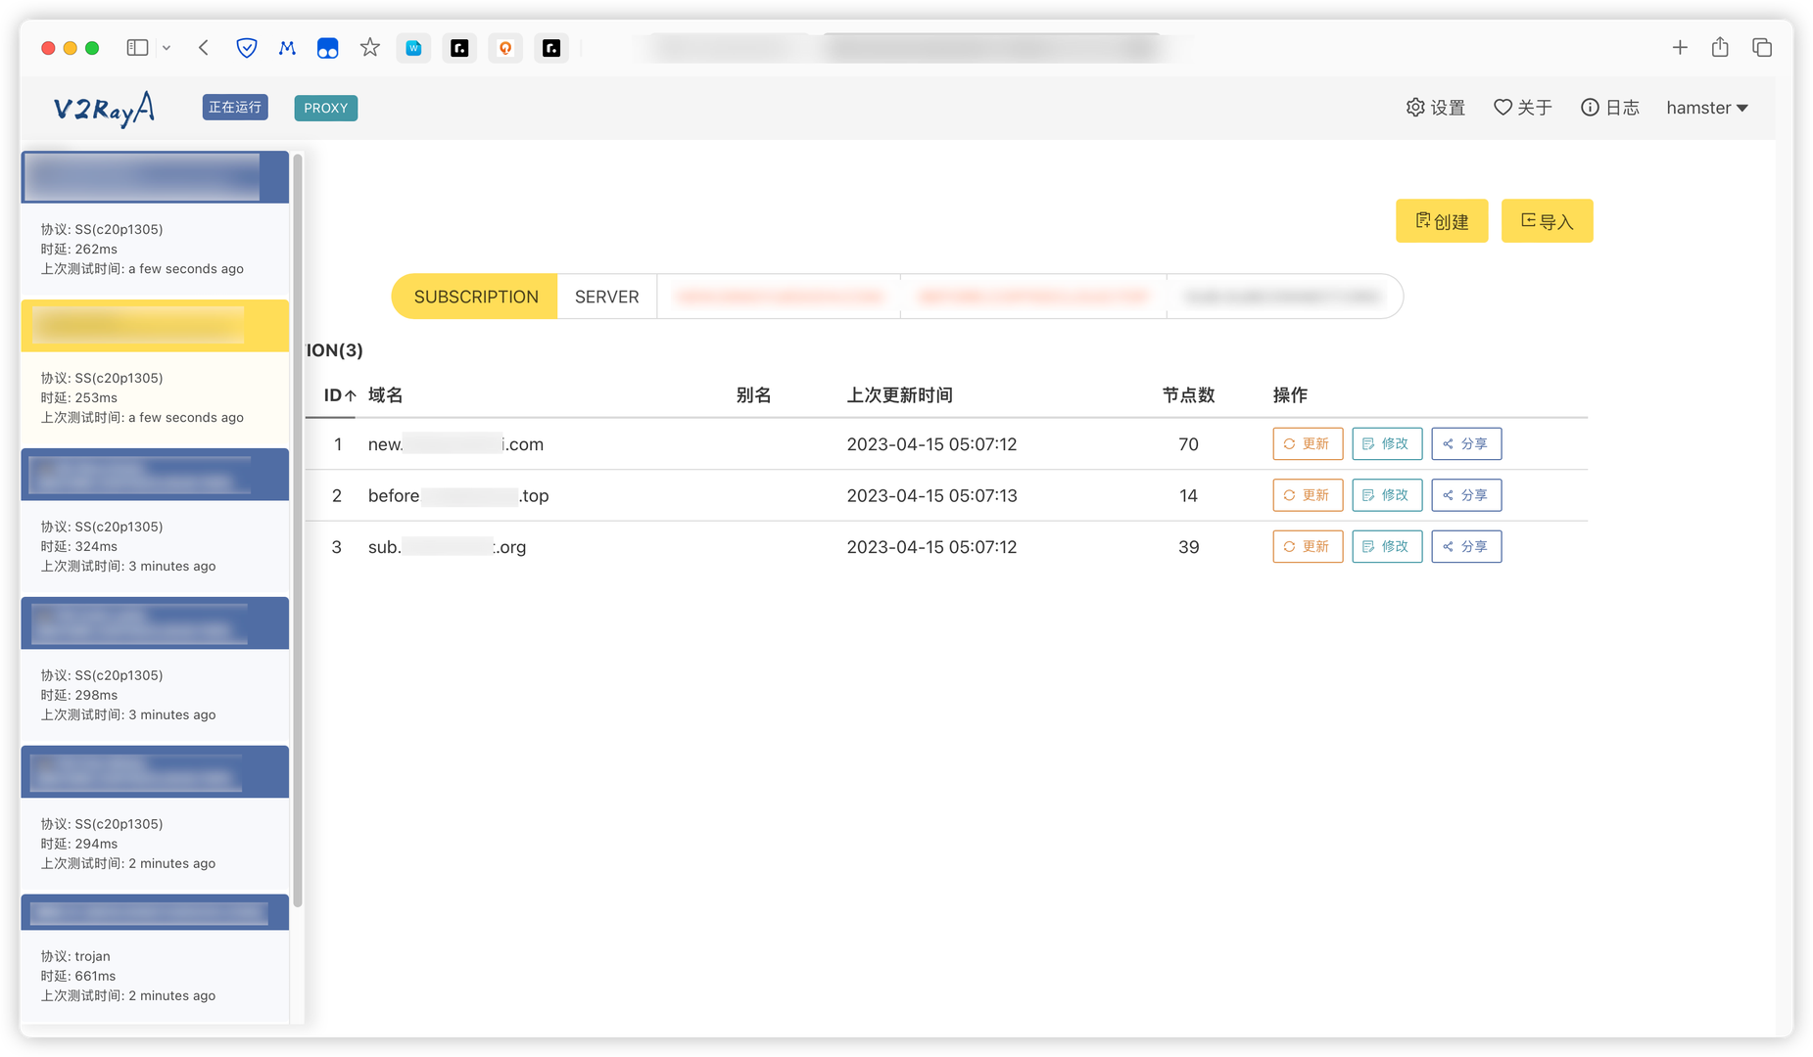
Task: Click the shield extension icon in toolbar
Action: point(247,48)
